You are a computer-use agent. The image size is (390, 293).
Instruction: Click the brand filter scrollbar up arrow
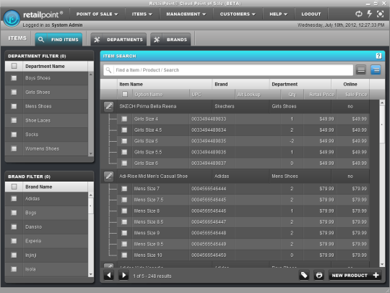91,195
